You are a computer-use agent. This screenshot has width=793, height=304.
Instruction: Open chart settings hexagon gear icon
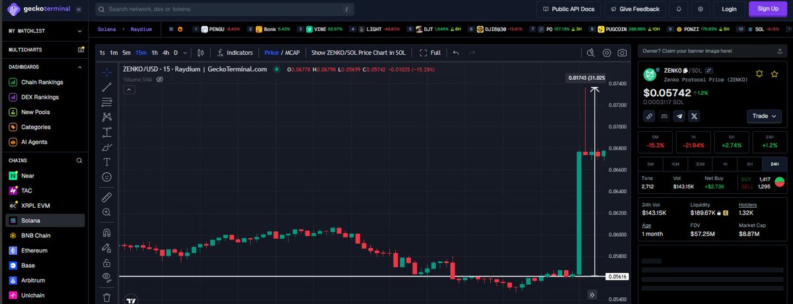[607, 53]
